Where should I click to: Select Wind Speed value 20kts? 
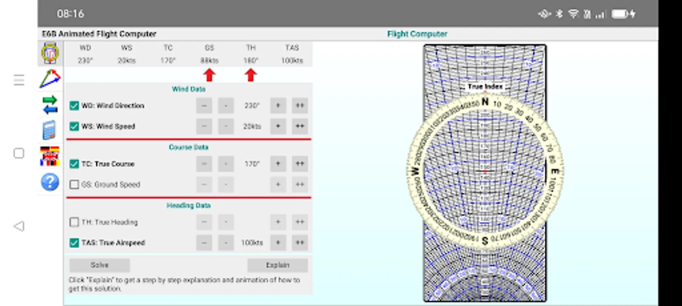(x=252, y=126)
